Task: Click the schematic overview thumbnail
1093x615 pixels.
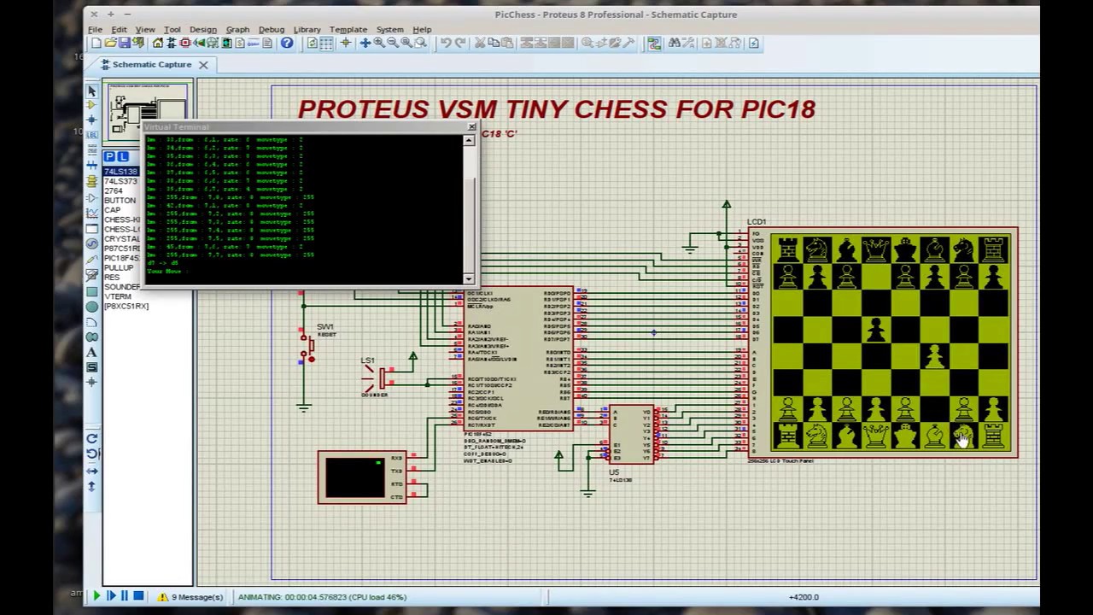Action: (x=149, y=110)
